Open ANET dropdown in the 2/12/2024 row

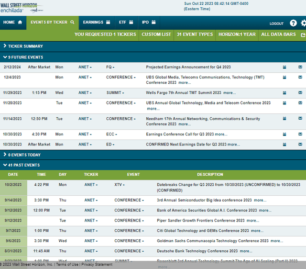coord(85,67)
